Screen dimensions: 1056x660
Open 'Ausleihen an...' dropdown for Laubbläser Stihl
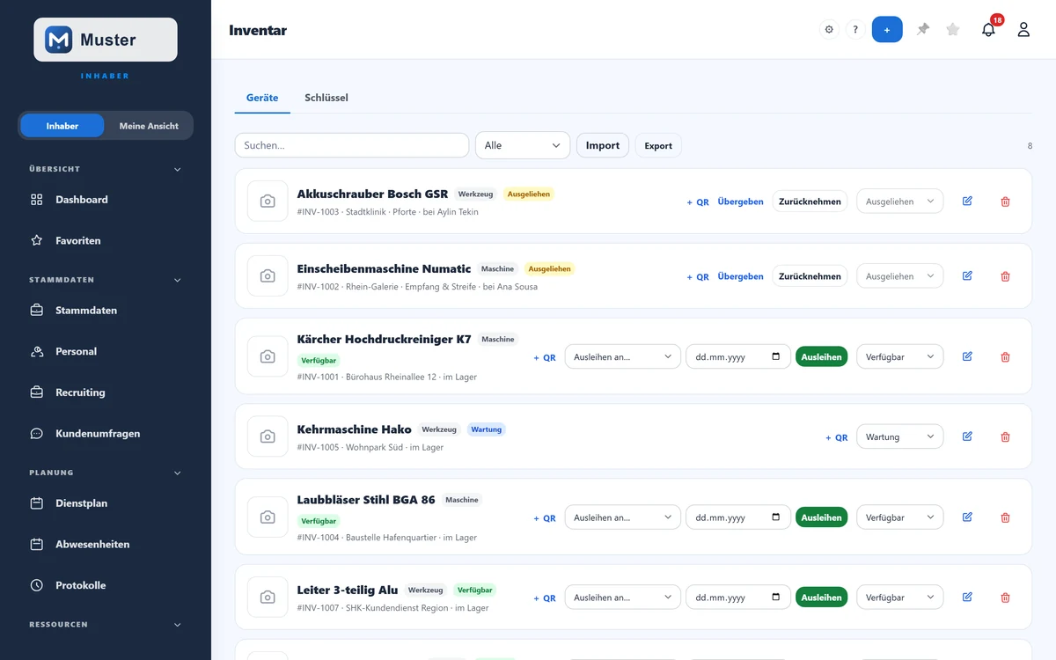tap(623, 517)
